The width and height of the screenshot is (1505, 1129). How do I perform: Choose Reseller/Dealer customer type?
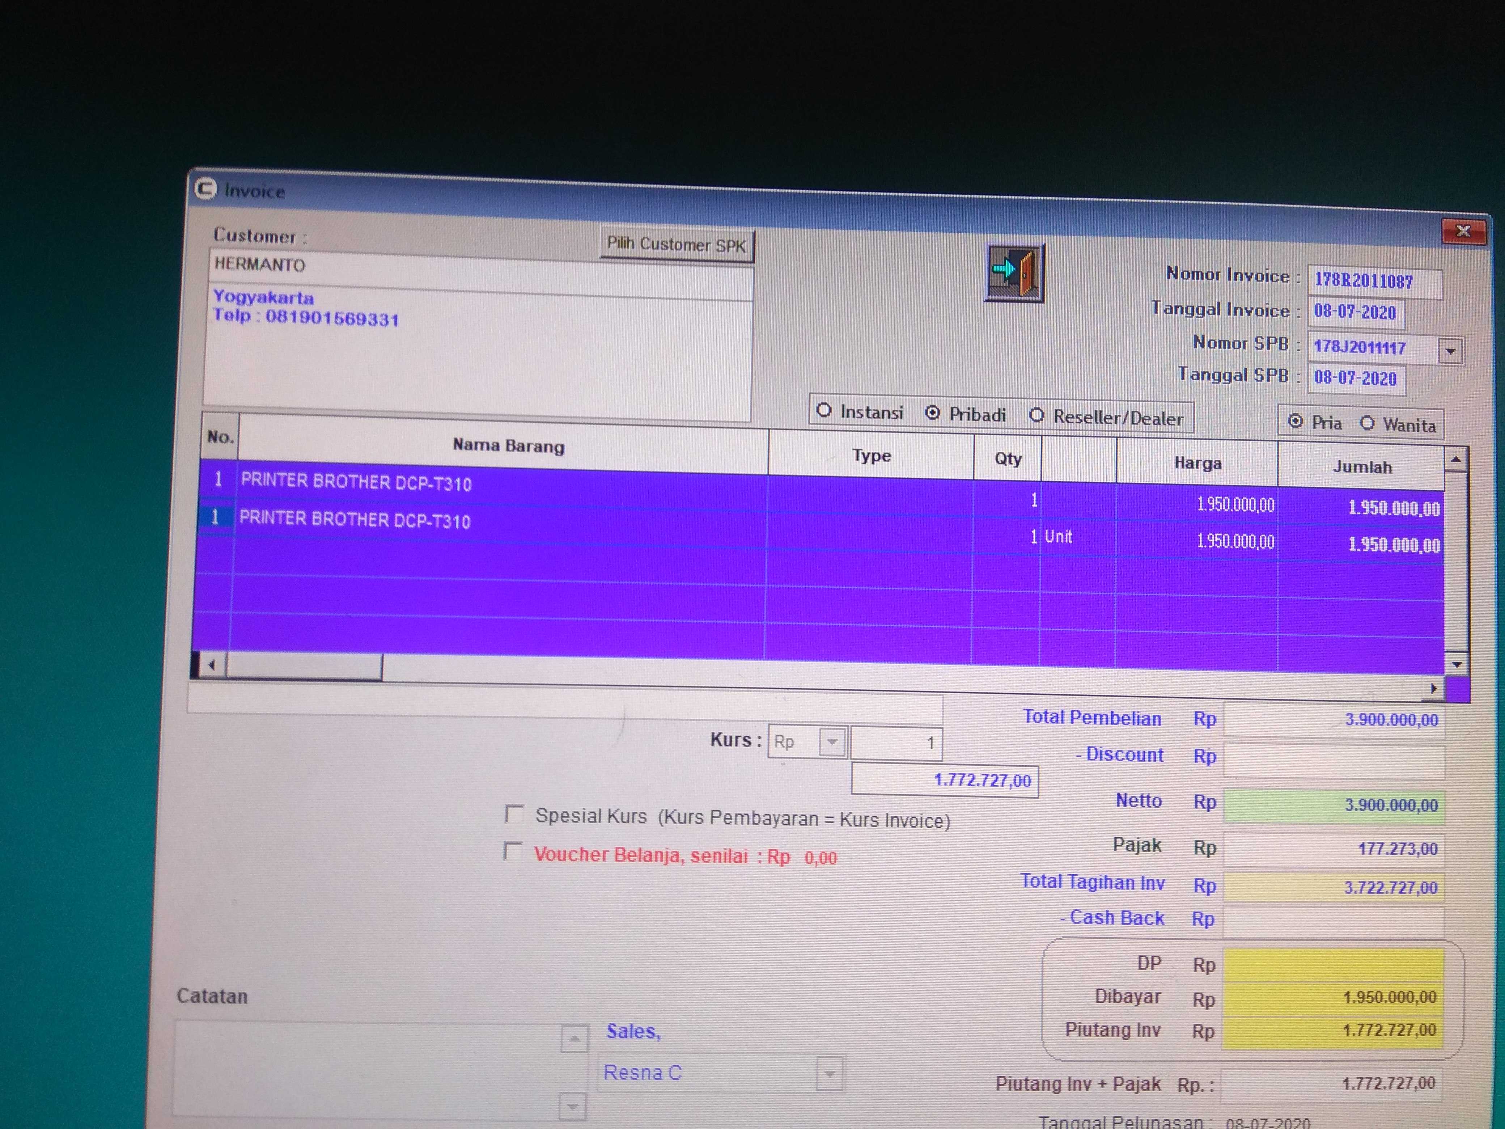coord(1036,415)
